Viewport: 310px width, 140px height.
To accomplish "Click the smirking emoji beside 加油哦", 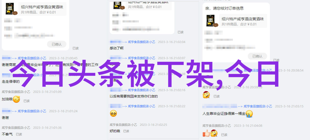I will [16, 99].
